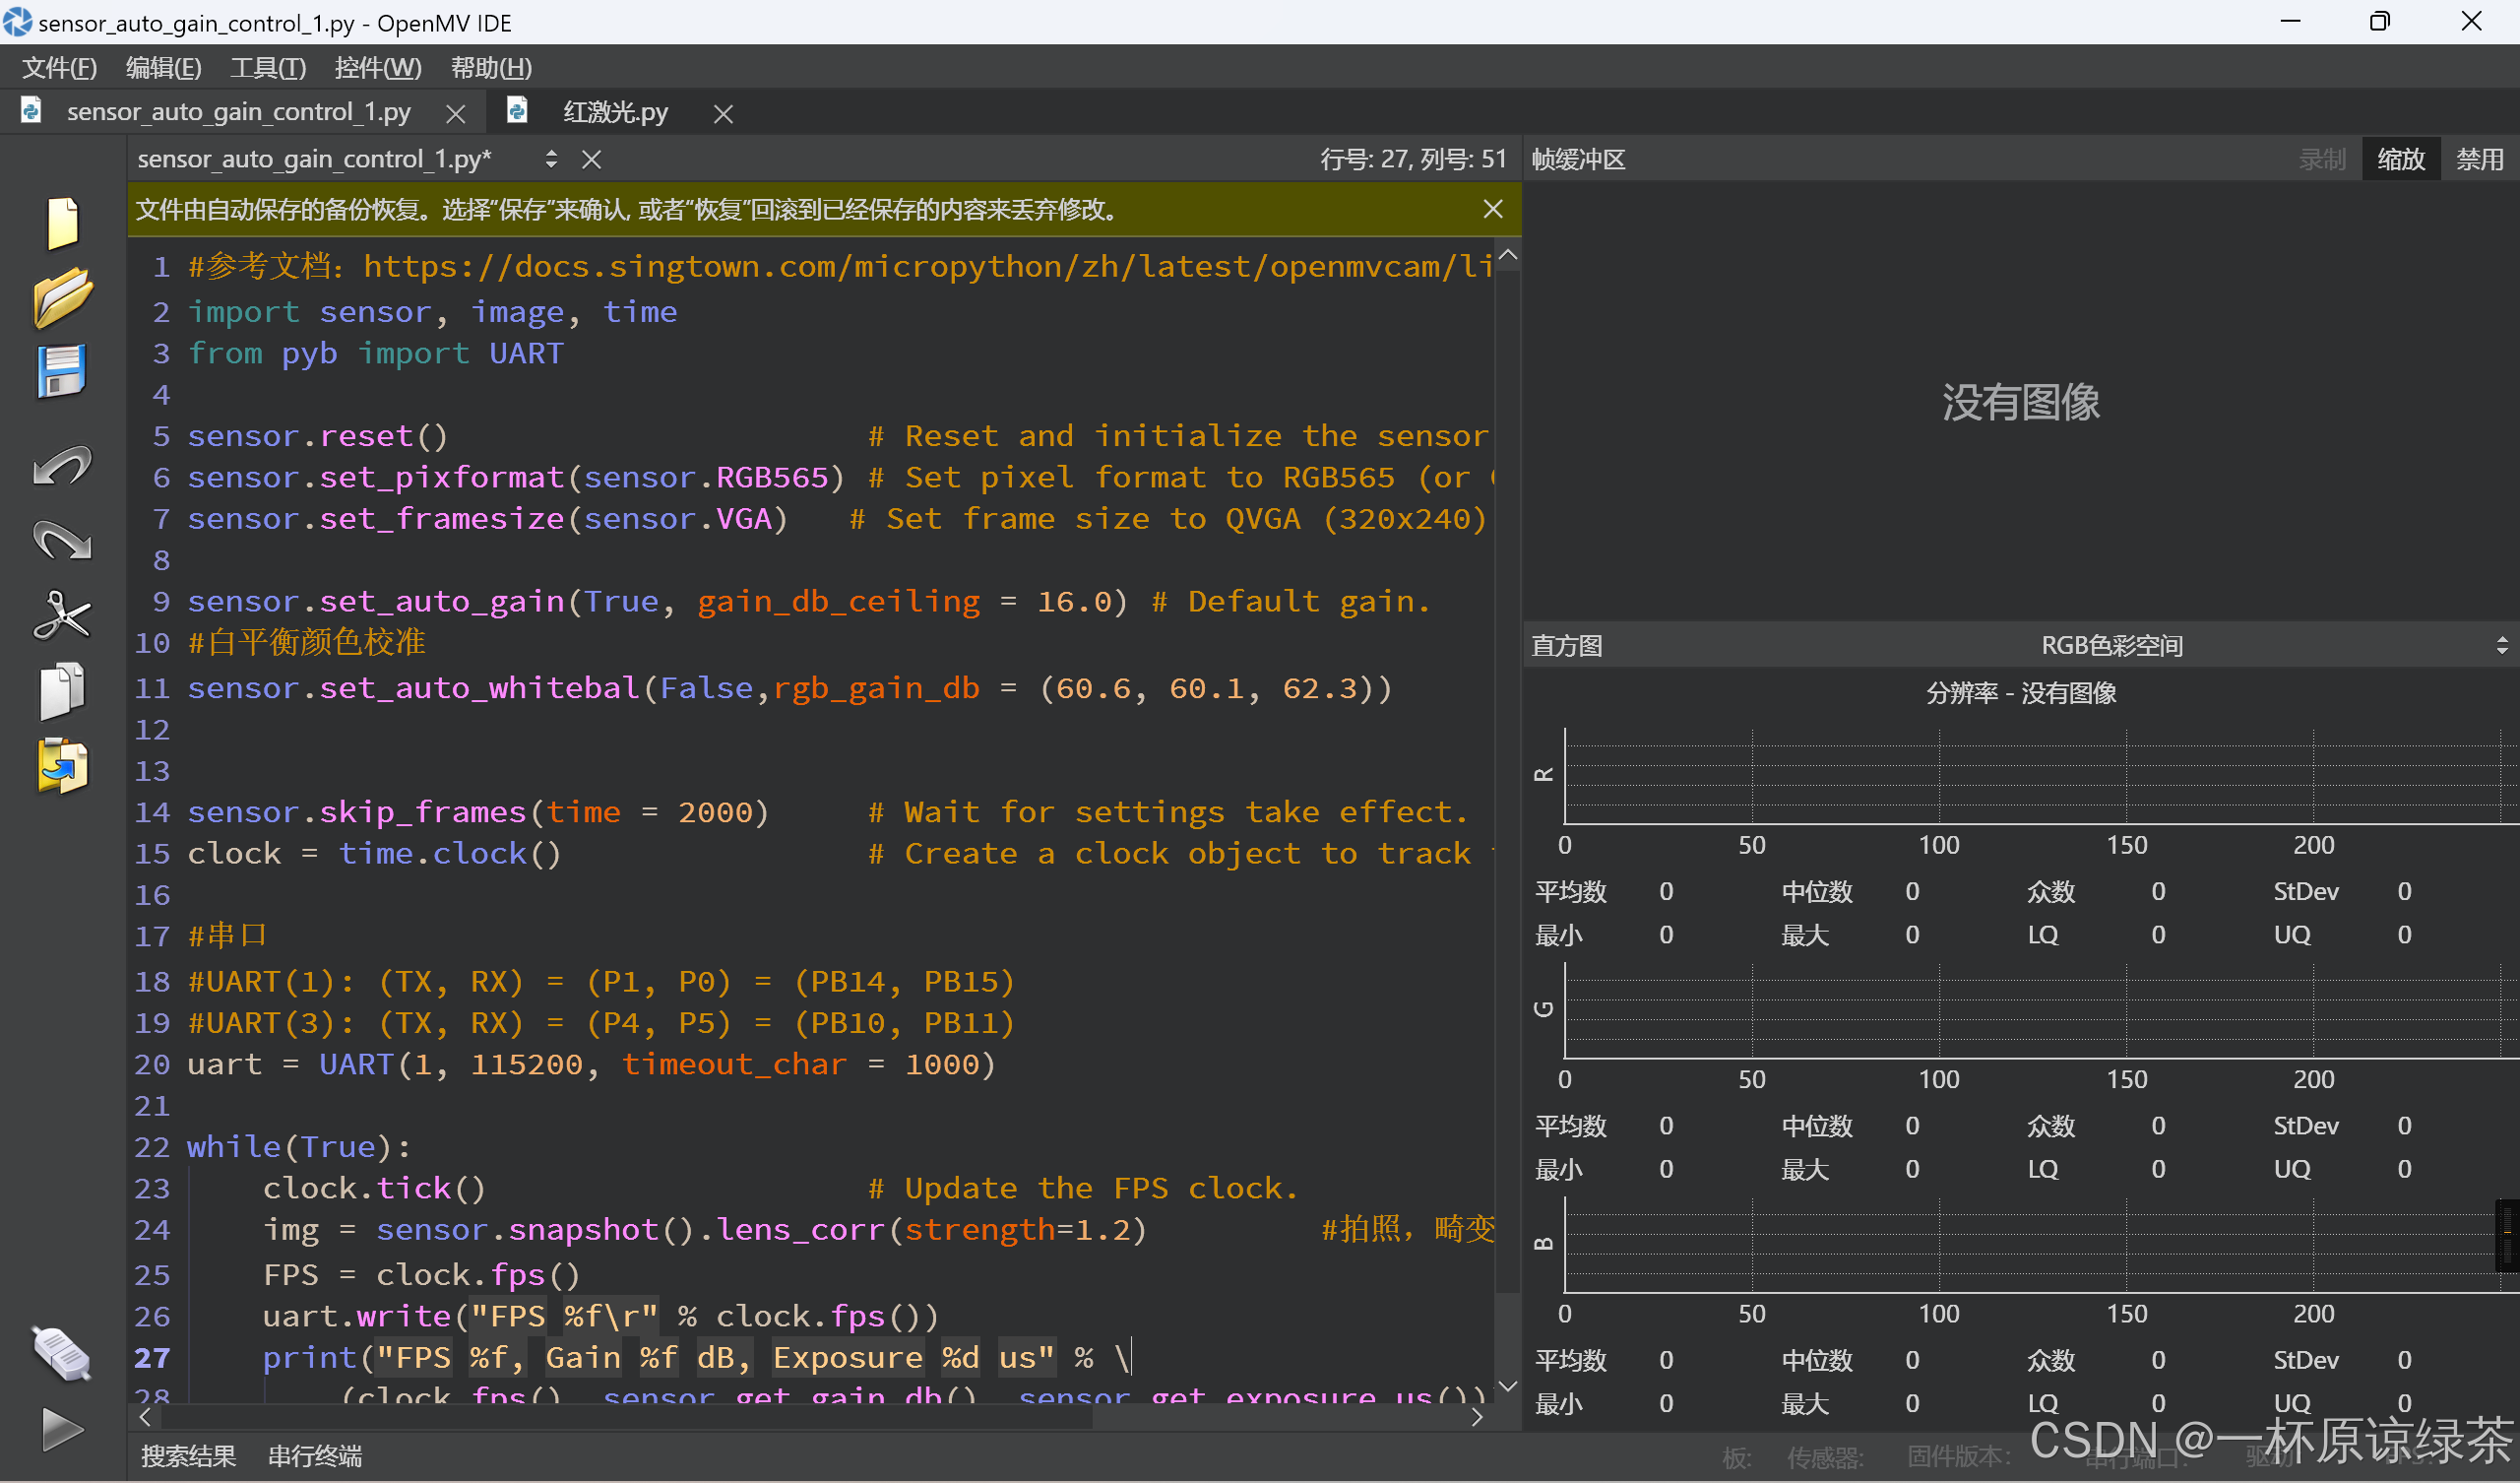This screenshot has width=2520, height=1483.
Task: Click the Paste clipboard icon
Action: tap(62, 765)
